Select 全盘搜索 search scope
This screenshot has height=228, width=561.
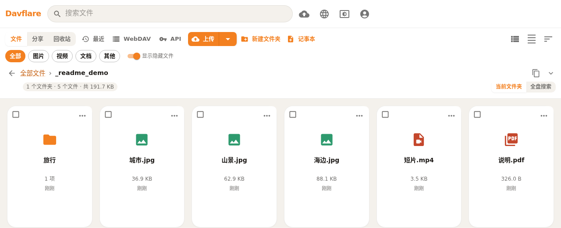(541, 87)
